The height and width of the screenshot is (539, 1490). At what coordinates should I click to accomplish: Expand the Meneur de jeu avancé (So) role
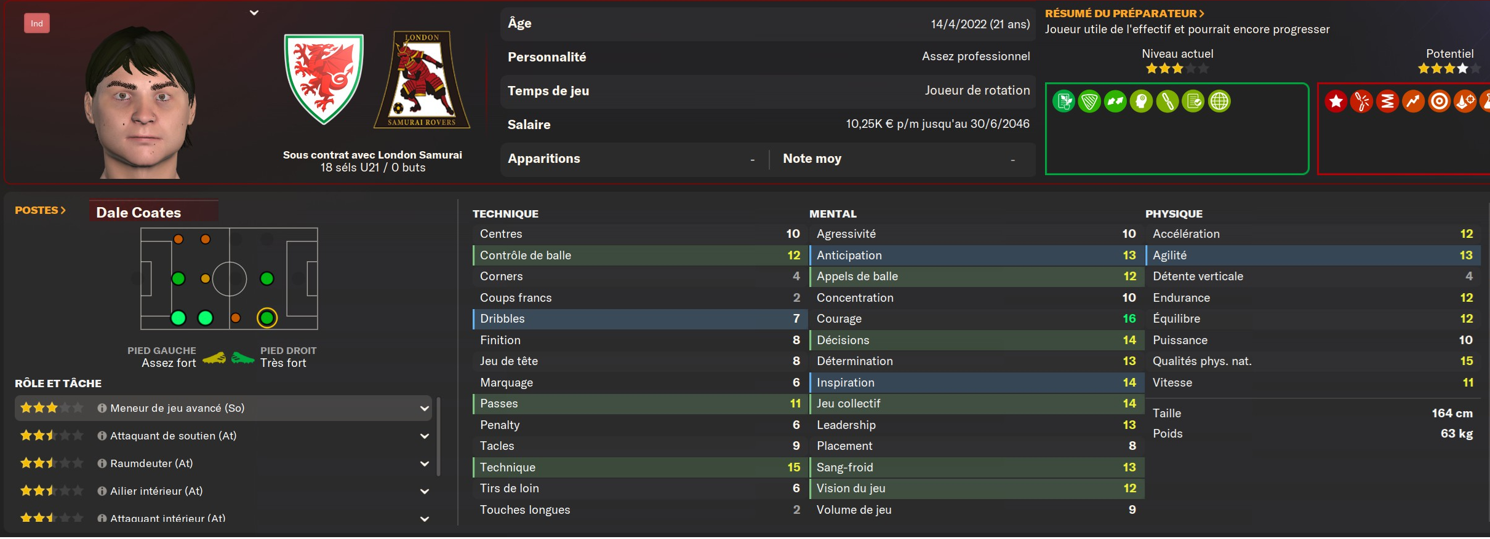(424, 408)
